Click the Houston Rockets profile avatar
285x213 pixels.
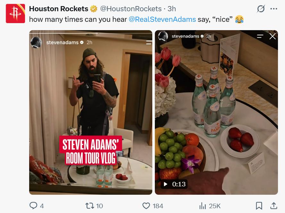tap(15, 13)
